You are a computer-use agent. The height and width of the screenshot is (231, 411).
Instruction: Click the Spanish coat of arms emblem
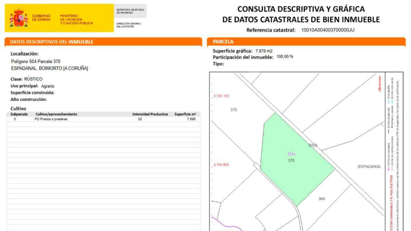[x=18, y=18]
